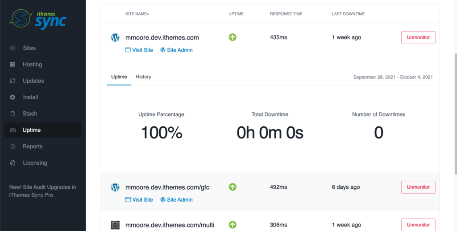Click the Updates refresh sidebar icon

(x=12, y=81)
